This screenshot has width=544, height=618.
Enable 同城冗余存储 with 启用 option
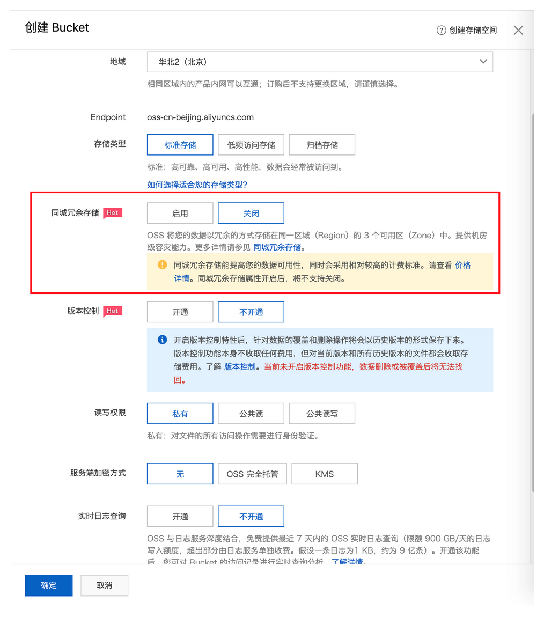coord(180,213)
